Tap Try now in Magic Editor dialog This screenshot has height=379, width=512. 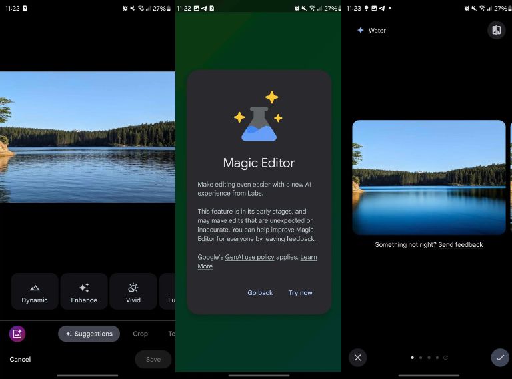coord(300,293)
